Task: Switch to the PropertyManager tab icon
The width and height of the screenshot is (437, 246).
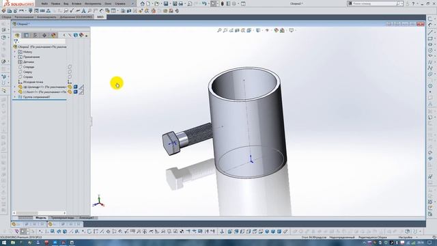Action: (26, 35)
